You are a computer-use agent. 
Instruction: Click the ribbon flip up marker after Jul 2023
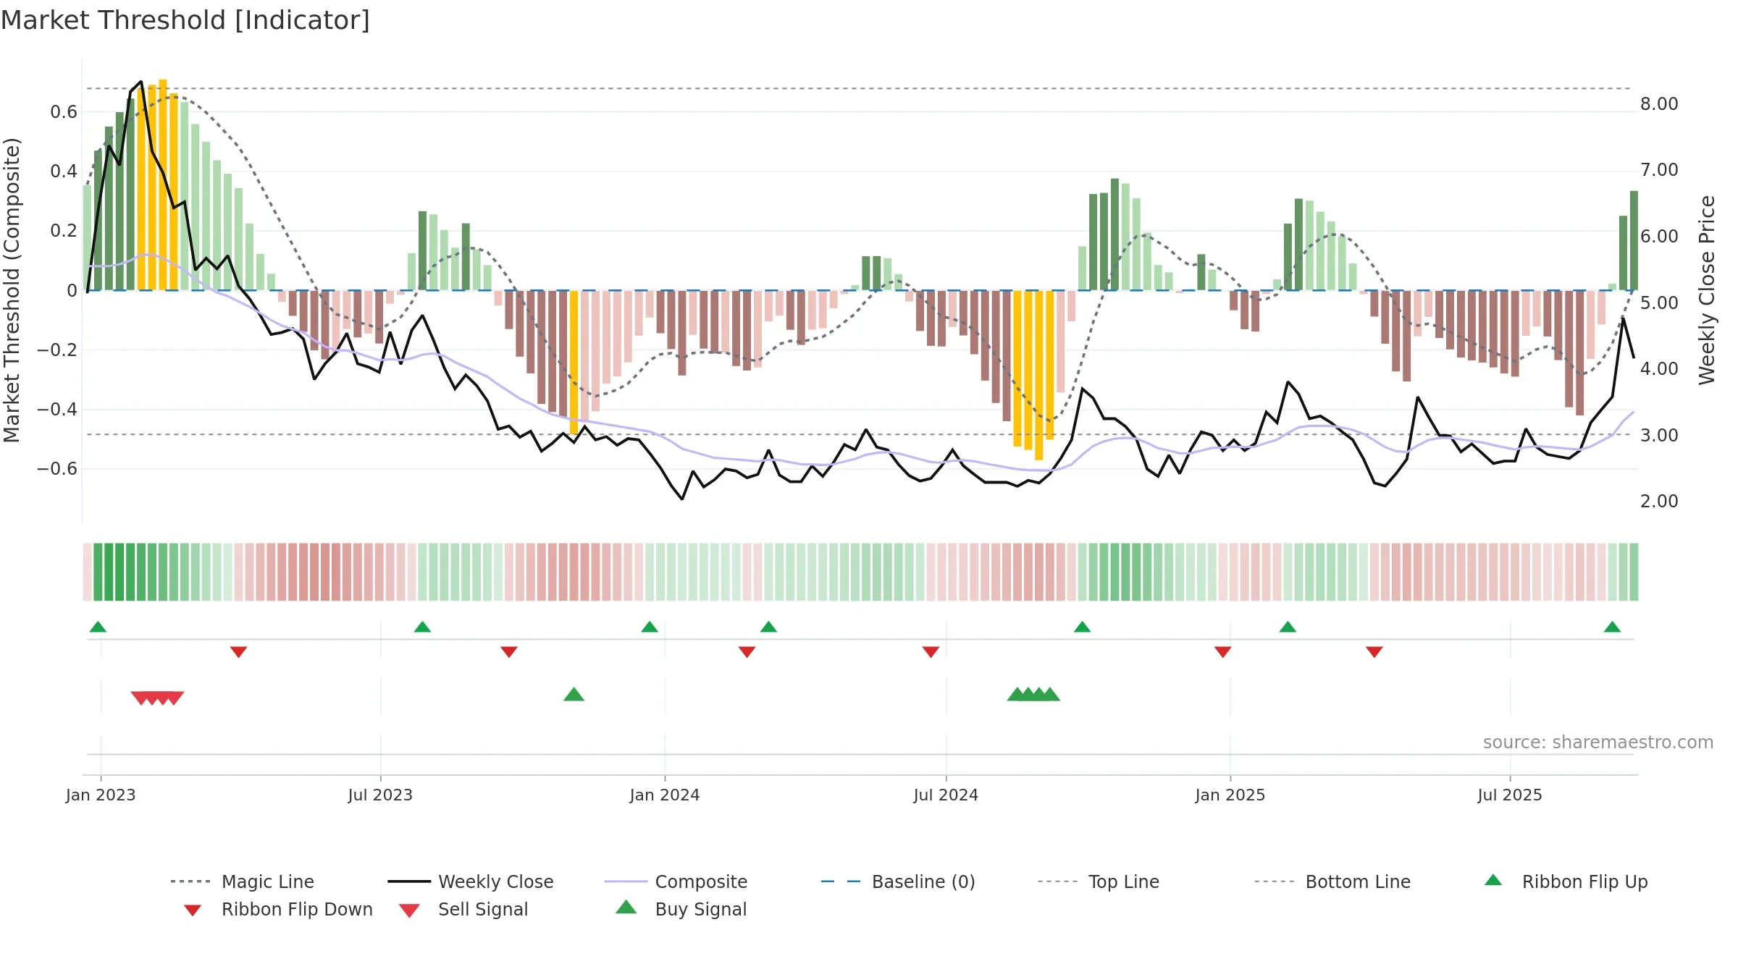click(x=422, y=627)
